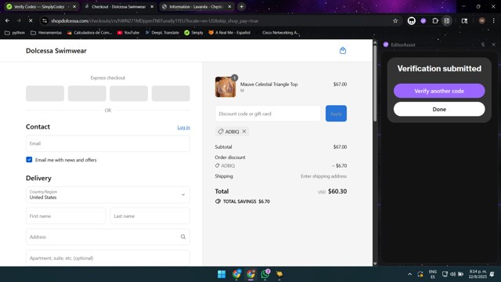
Task: Click the first Express checkout placeholder button
Action: (x=45, y=93)
